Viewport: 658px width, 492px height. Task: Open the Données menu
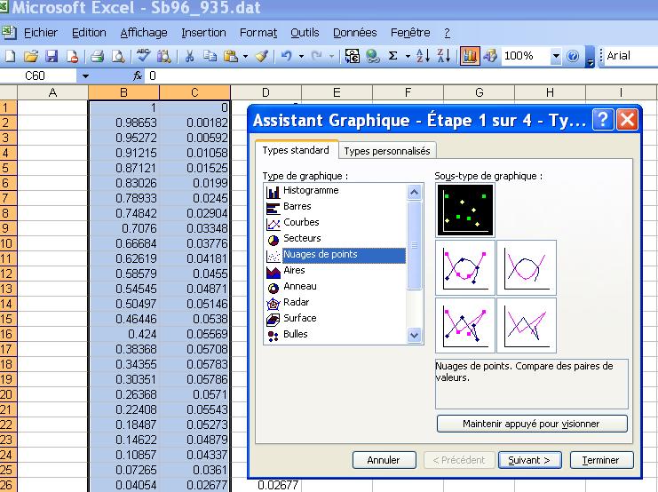point(354,33)
